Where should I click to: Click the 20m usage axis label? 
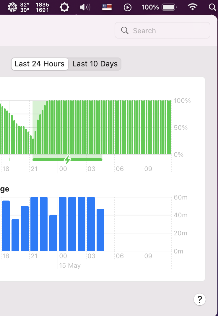[x=181, y=233]
